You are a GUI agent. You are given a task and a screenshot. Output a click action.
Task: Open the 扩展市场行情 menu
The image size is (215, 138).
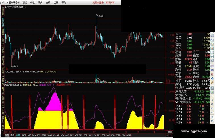click(13, 3)
